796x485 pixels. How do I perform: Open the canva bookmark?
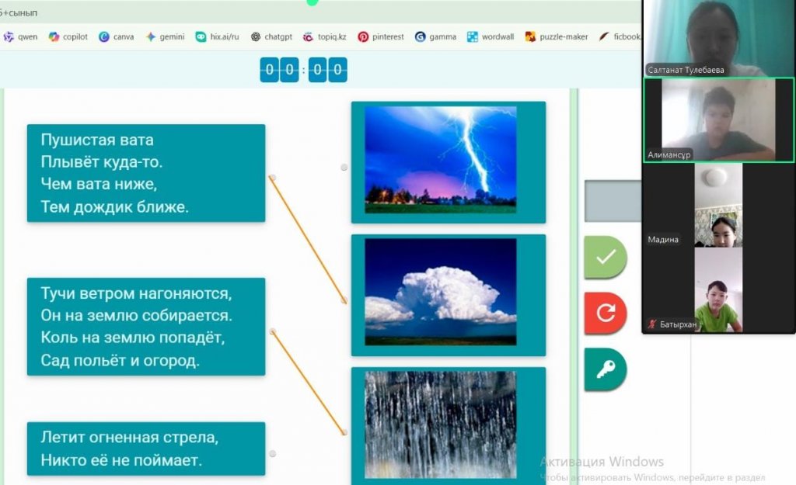coord(117,36)
